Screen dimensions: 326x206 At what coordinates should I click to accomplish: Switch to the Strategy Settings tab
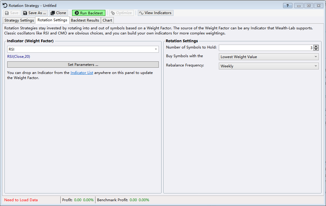[19, 20]
